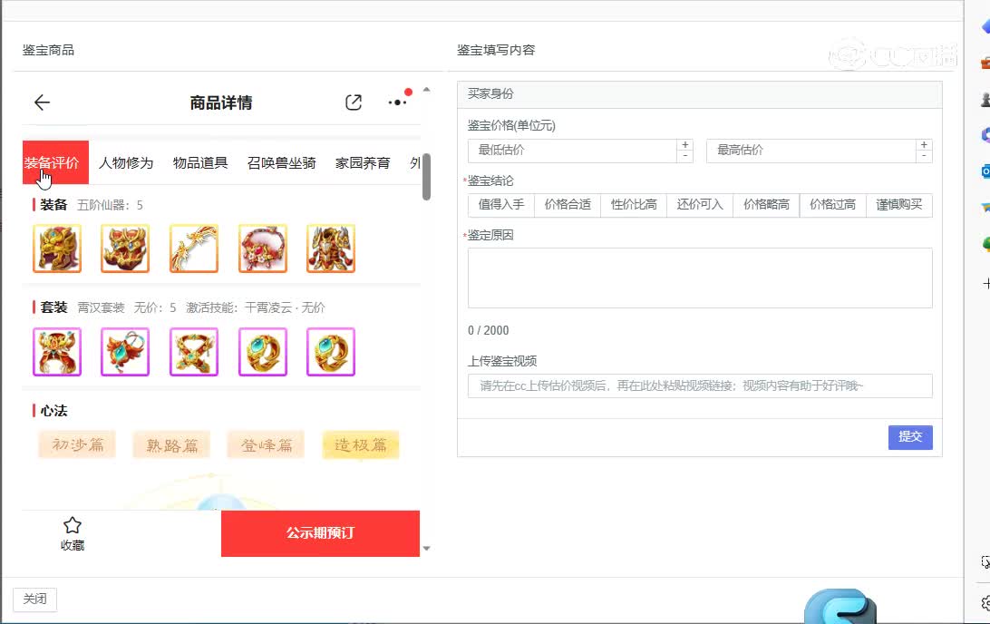Click minus stepper on 最高估价 field
Image resolution: width=990 pixels, height=624 pixels.
point(925,157)
